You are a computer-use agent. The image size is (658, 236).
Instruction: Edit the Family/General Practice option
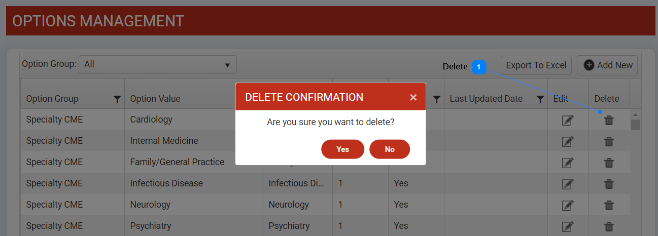568,163
